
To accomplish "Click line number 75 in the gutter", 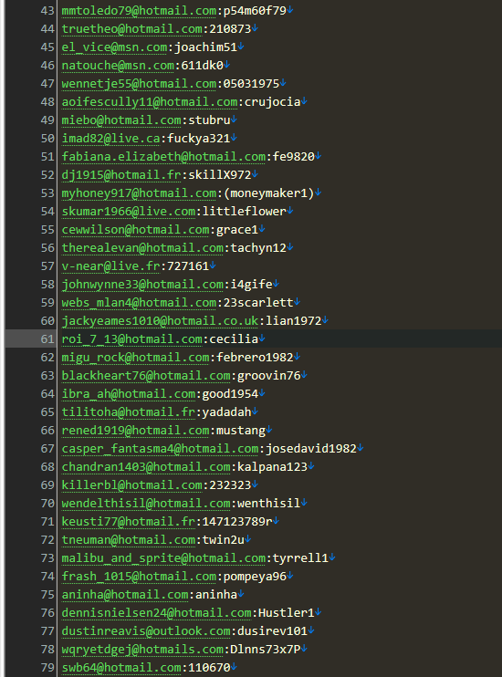I will [x=47, y=595].
